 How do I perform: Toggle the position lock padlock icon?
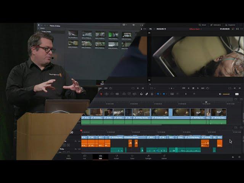pos(152,94)
